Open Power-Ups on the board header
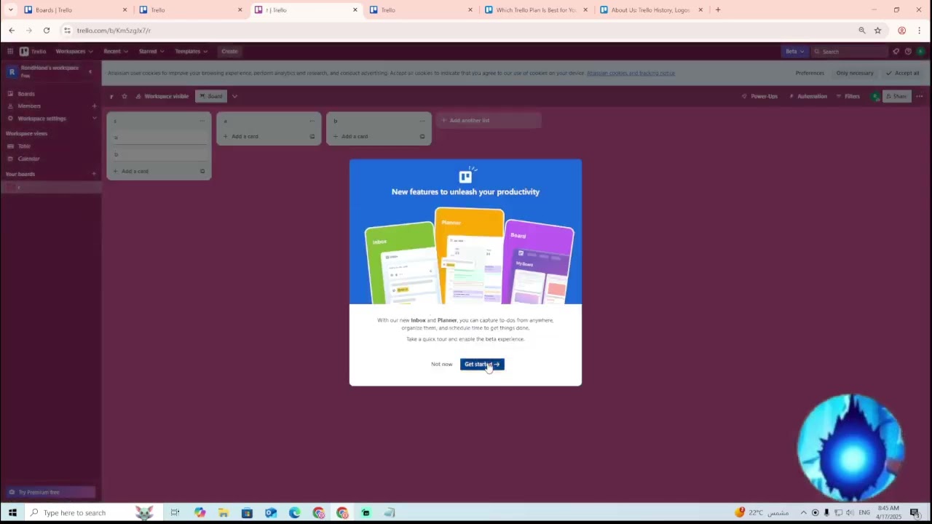 759,96
